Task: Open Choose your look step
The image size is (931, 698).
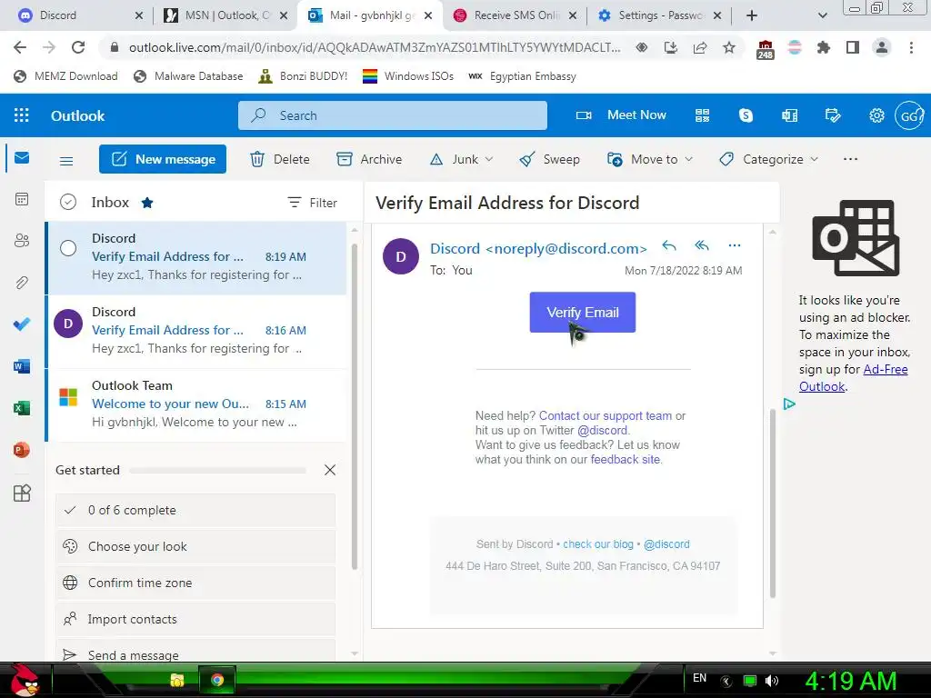Action: coord(195,546)
